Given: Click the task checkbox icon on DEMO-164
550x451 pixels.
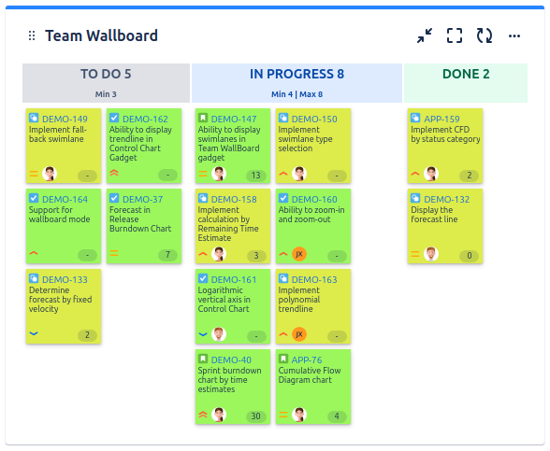Looking at the screenshot, I should click(34, 198).
